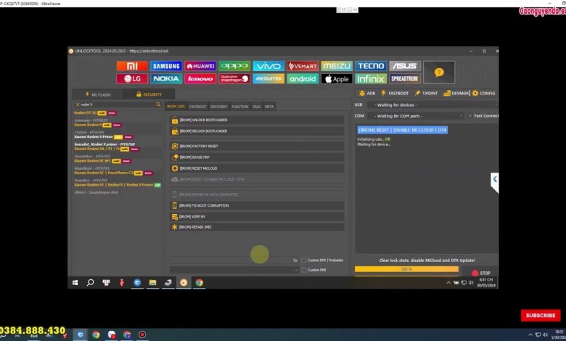This screenshot has width=566, height=341.
Task: Select the Oppo brand logo
Action: click(234, 66)
